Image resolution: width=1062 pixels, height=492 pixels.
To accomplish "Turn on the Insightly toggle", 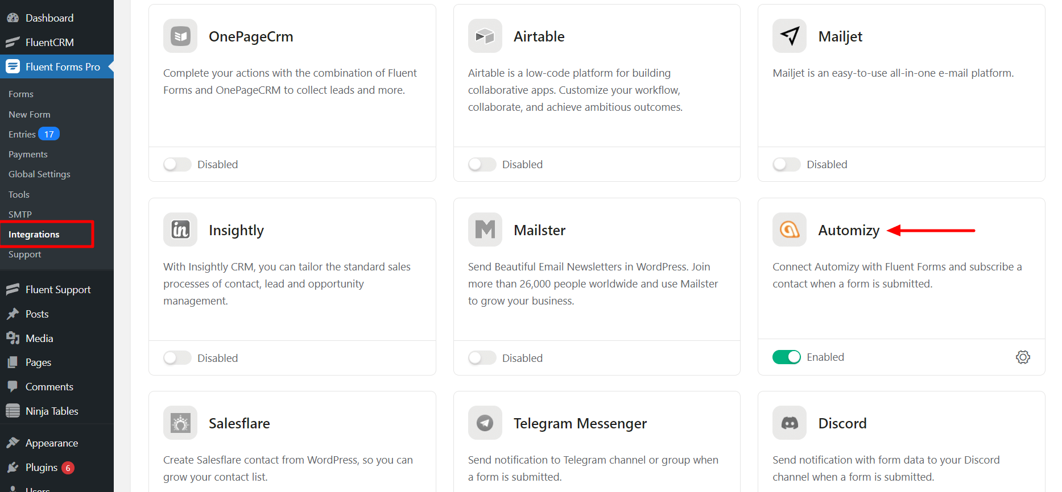I will pos(177,358).
